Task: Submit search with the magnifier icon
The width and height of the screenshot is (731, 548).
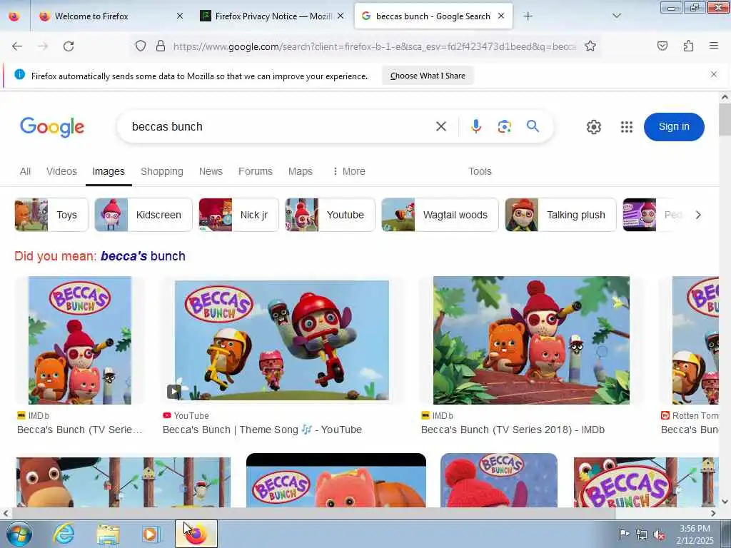Action: point(533,126)
